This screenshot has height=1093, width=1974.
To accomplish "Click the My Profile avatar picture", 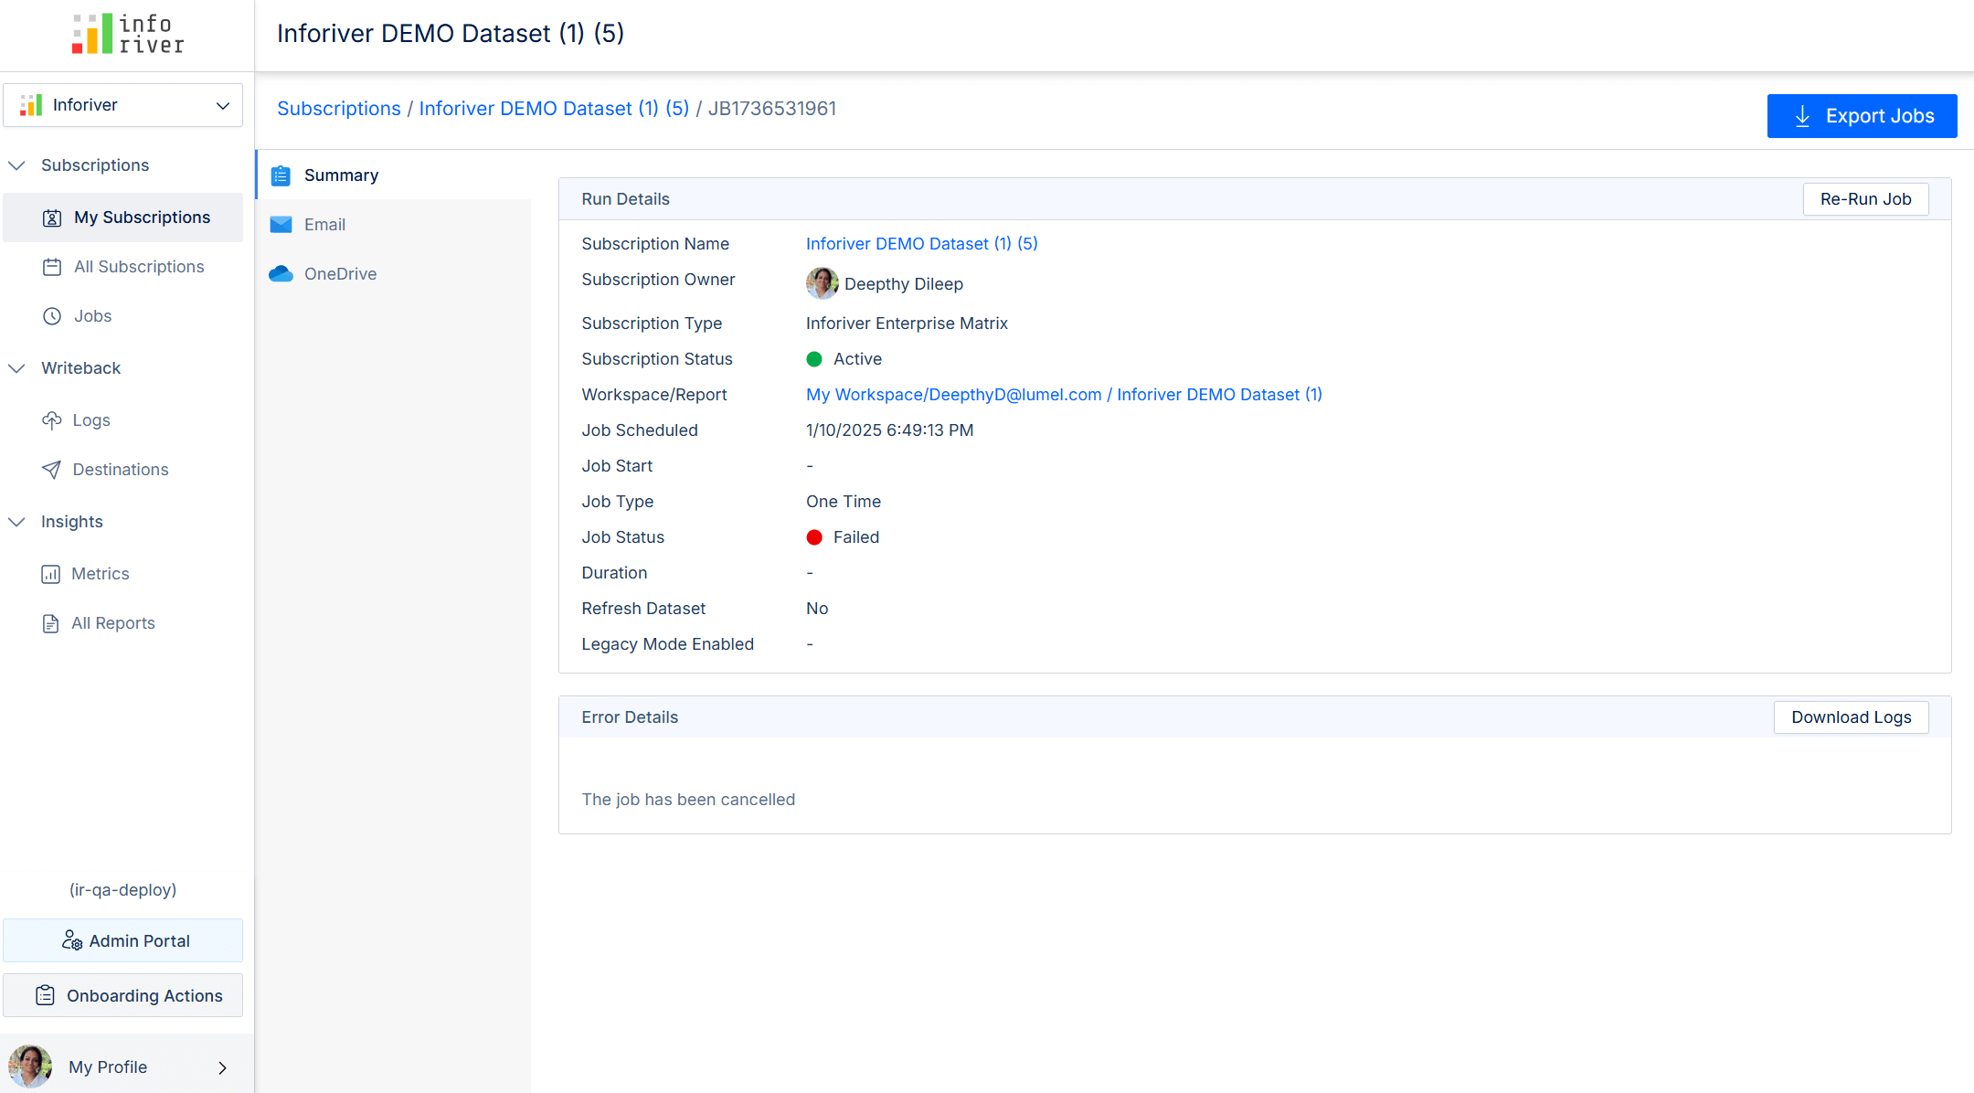I will (x=30, y=1066).
